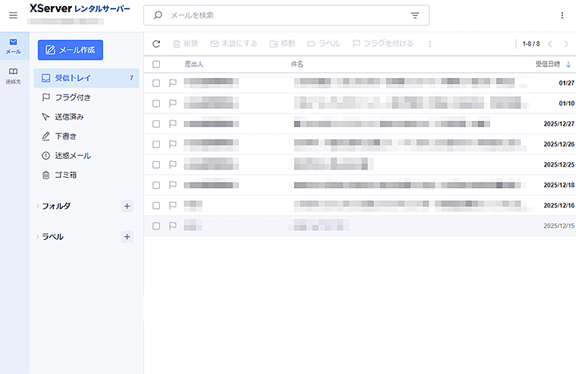Click the refresh mail list icon
This screenshot has height=374, width=576.
(x=156, y=44)
